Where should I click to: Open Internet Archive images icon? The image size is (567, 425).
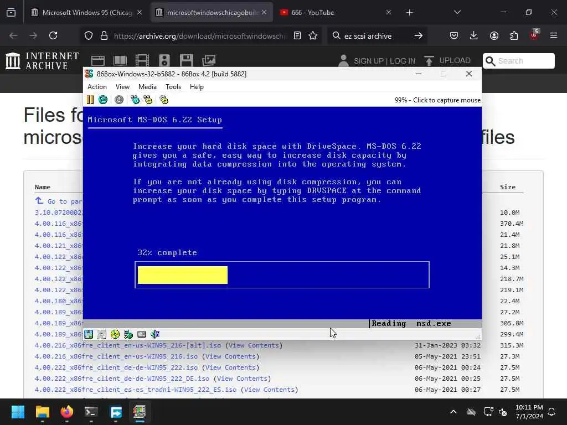click(x=209, y=60)
